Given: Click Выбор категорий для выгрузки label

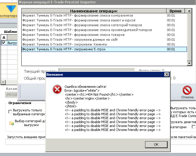Looking at the screenshot, I should coord(30,123).
